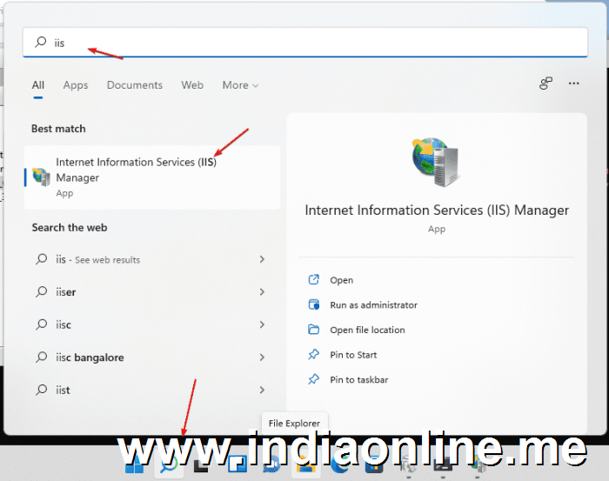Click the Search icon on the taskbar
This screenshot has width=609, height=481.
(169, 464)
